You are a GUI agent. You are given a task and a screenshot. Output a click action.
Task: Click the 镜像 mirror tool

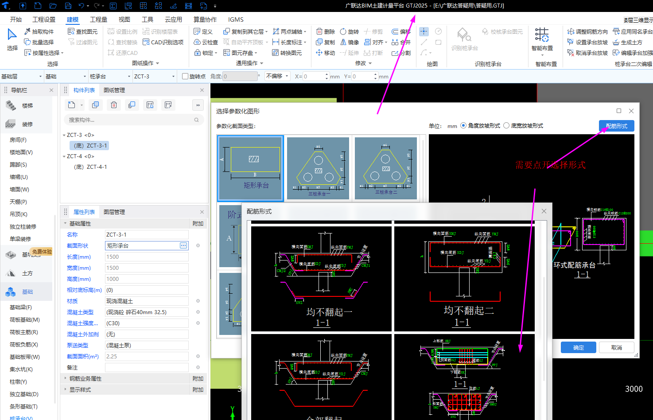click(350, 42)
